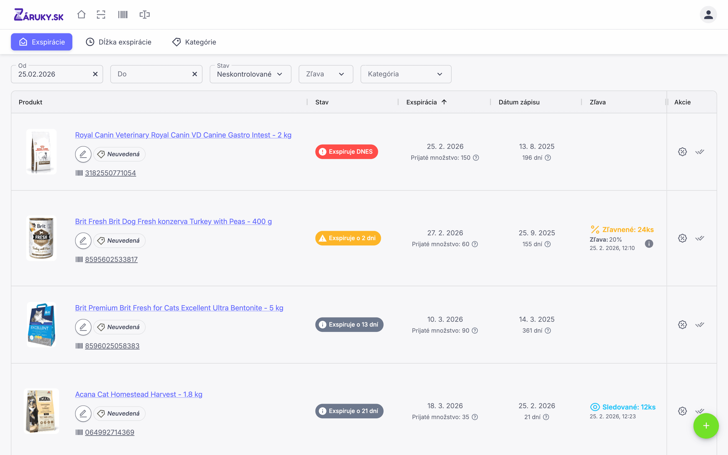This screenshot has width=728, height=455.
Task: Open Royal Canin VD Canine Gastro Intest link
Action: click(183, 135)
